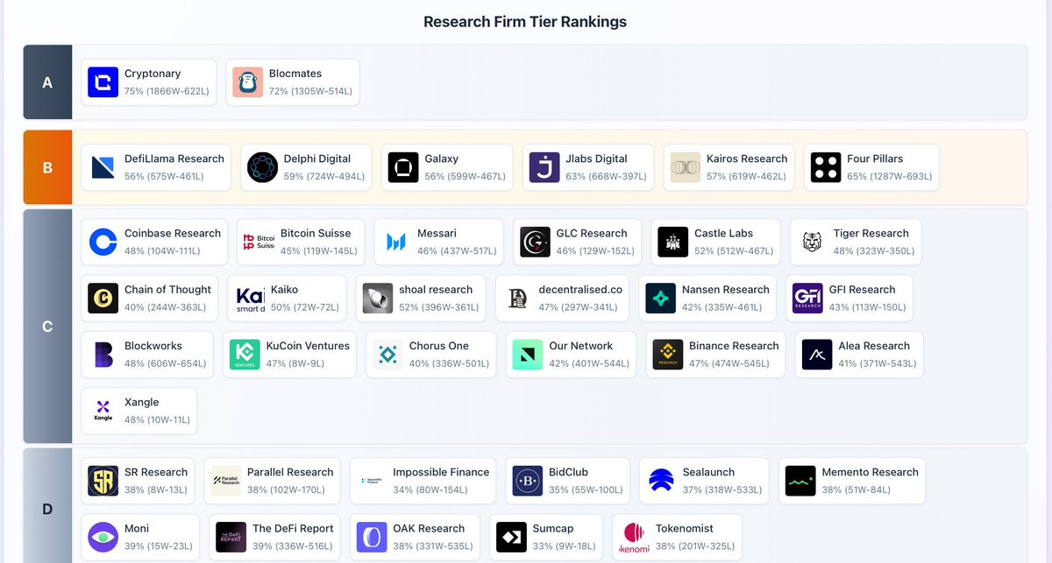This screenshot has height=563, width=1052.
Task: Click the OAK Research logo
Action: (372, 537)
